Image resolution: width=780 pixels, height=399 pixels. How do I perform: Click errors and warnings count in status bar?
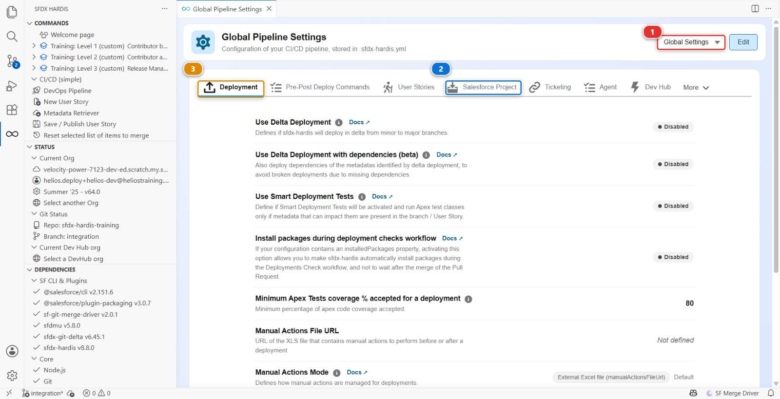[x=97, y=393]
